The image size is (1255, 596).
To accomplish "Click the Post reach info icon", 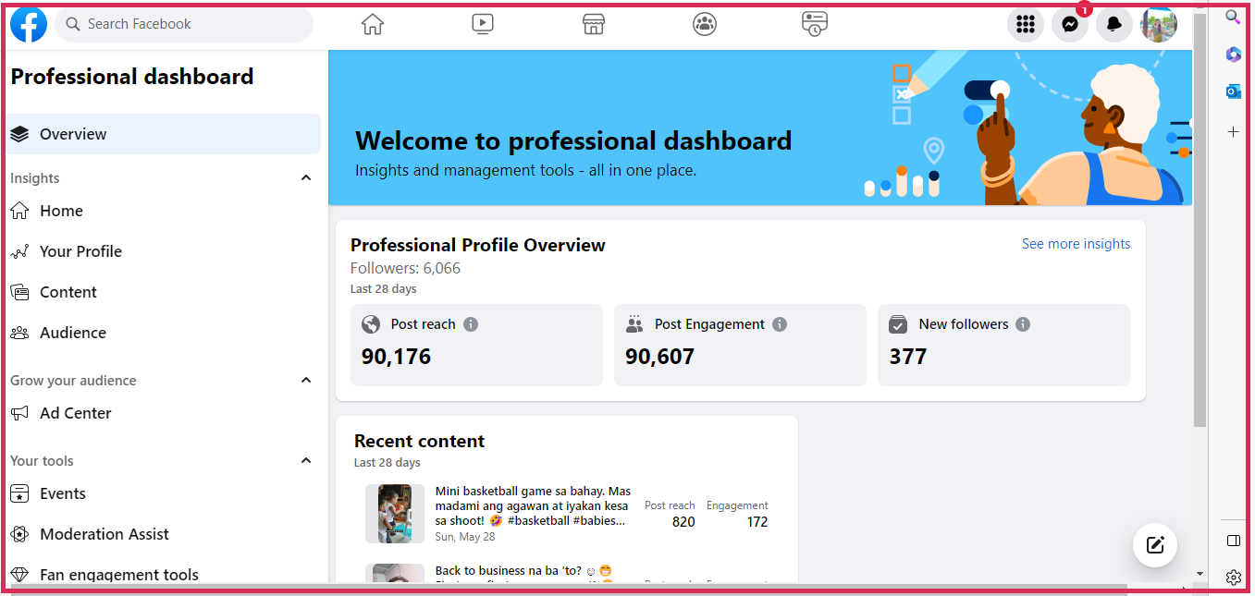I will tap(471, 324).
